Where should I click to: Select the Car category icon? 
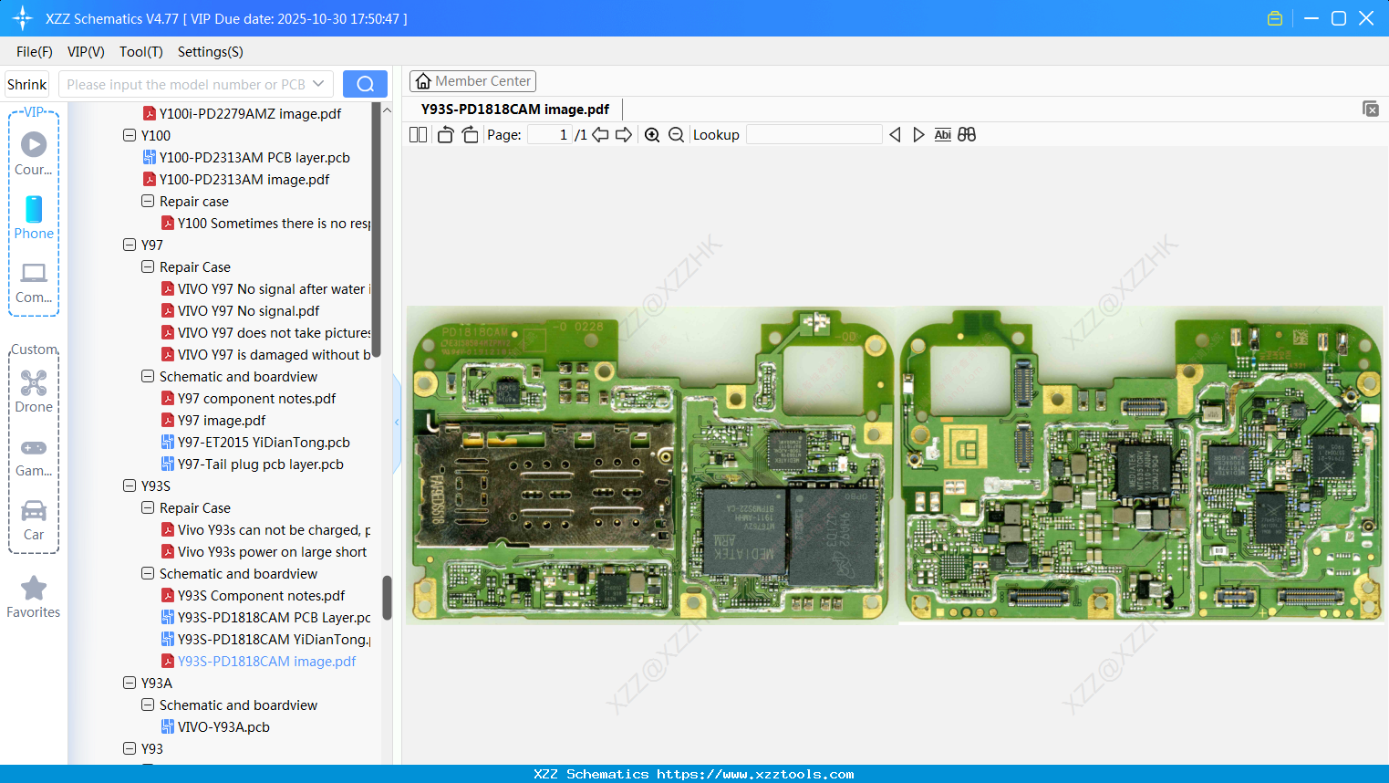click(x=34, y=520)
